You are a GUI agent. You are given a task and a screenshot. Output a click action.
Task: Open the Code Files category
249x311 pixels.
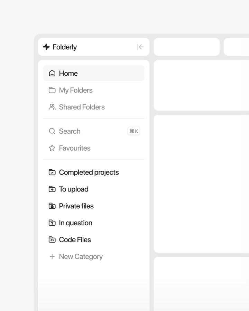[75, 240]
